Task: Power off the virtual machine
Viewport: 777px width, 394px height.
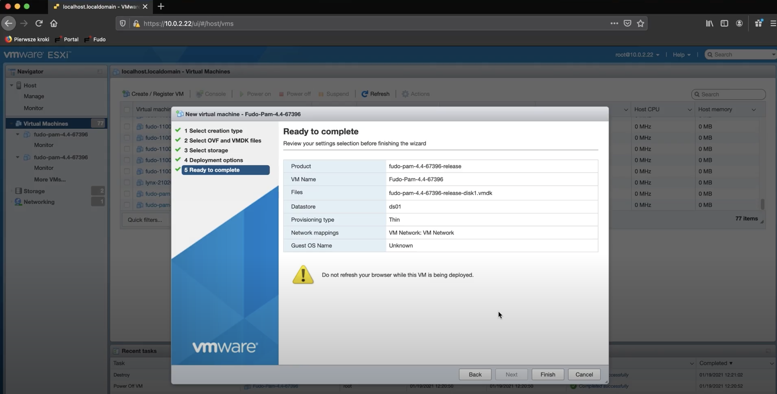Action: coord(295,94)
